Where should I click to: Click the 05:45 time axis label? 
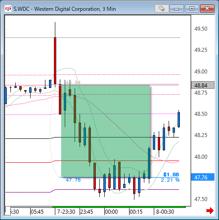37,211
